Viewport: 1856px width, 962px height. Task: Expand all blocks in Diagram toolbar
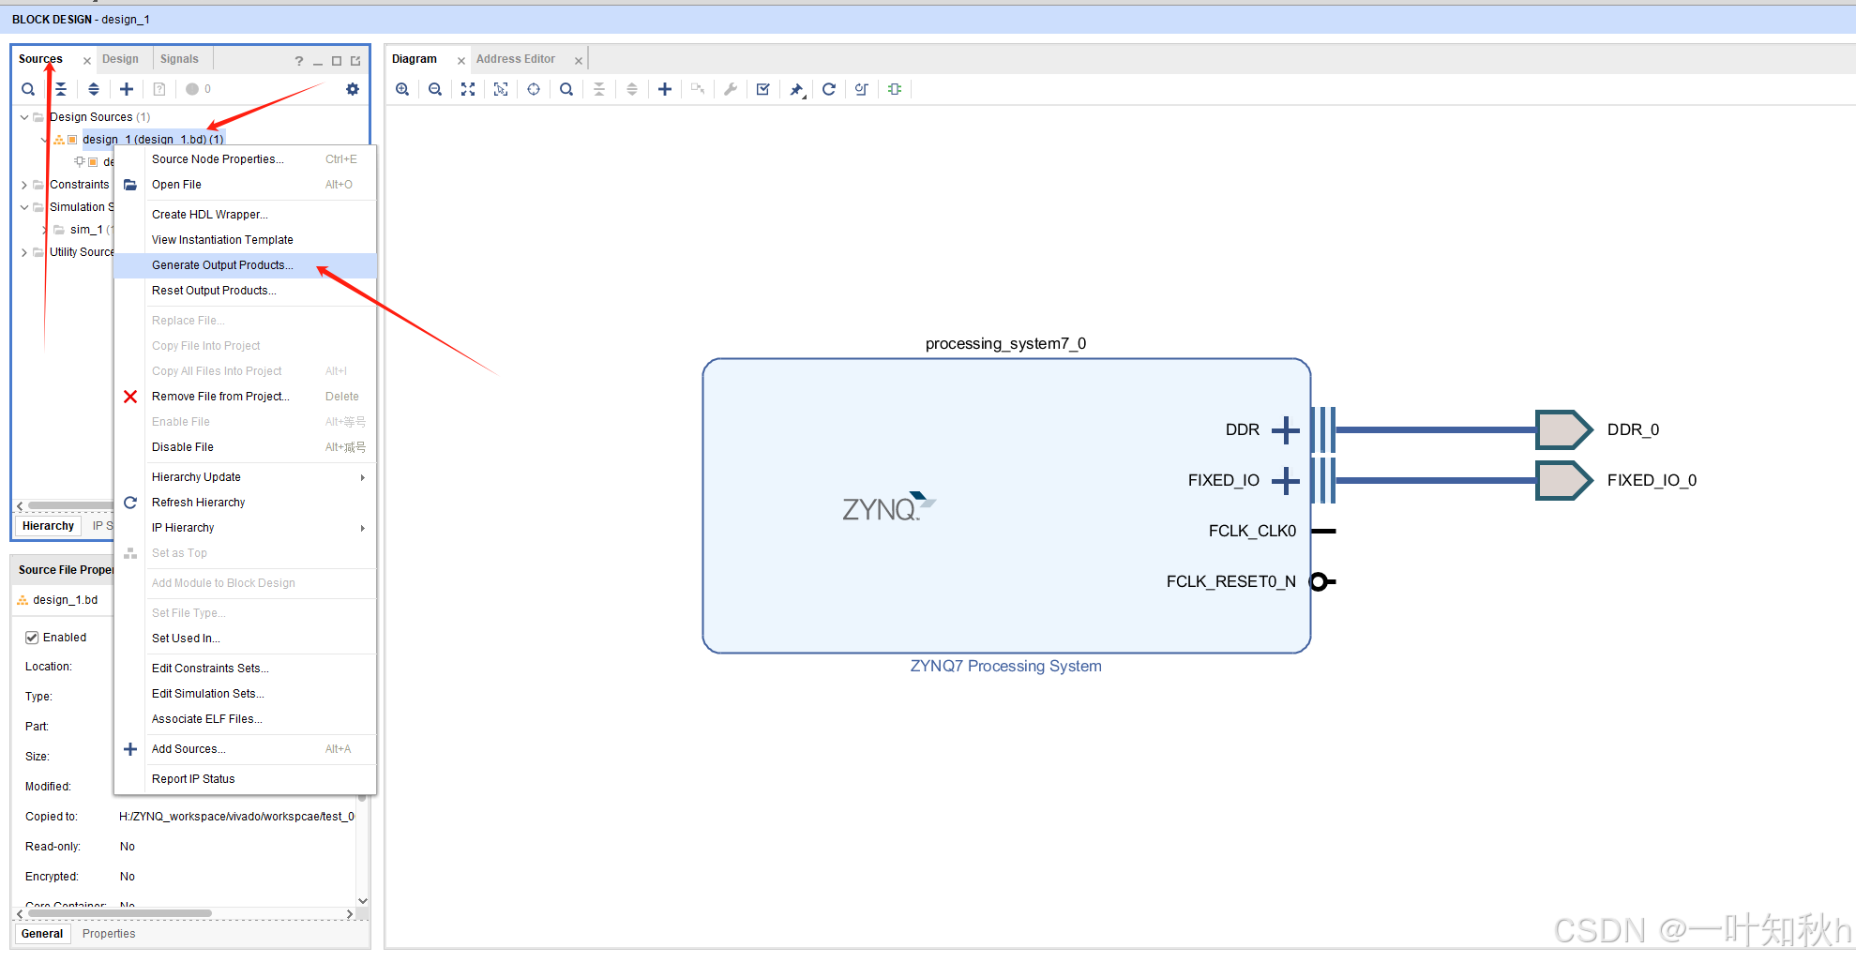coord(632,89)
